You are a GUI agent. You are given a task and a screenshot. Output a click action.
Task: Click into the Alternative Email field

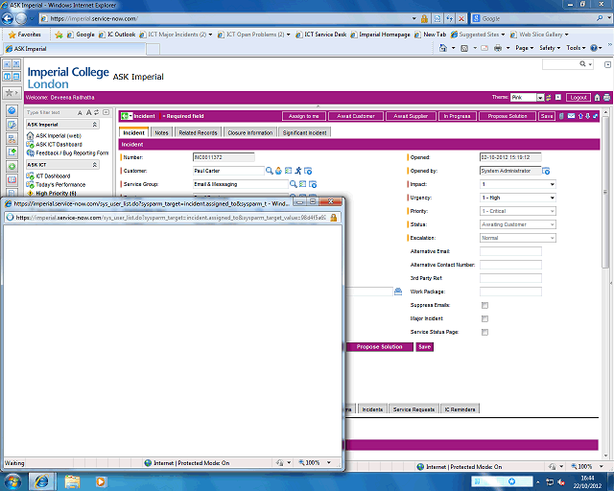click(510, 251)
